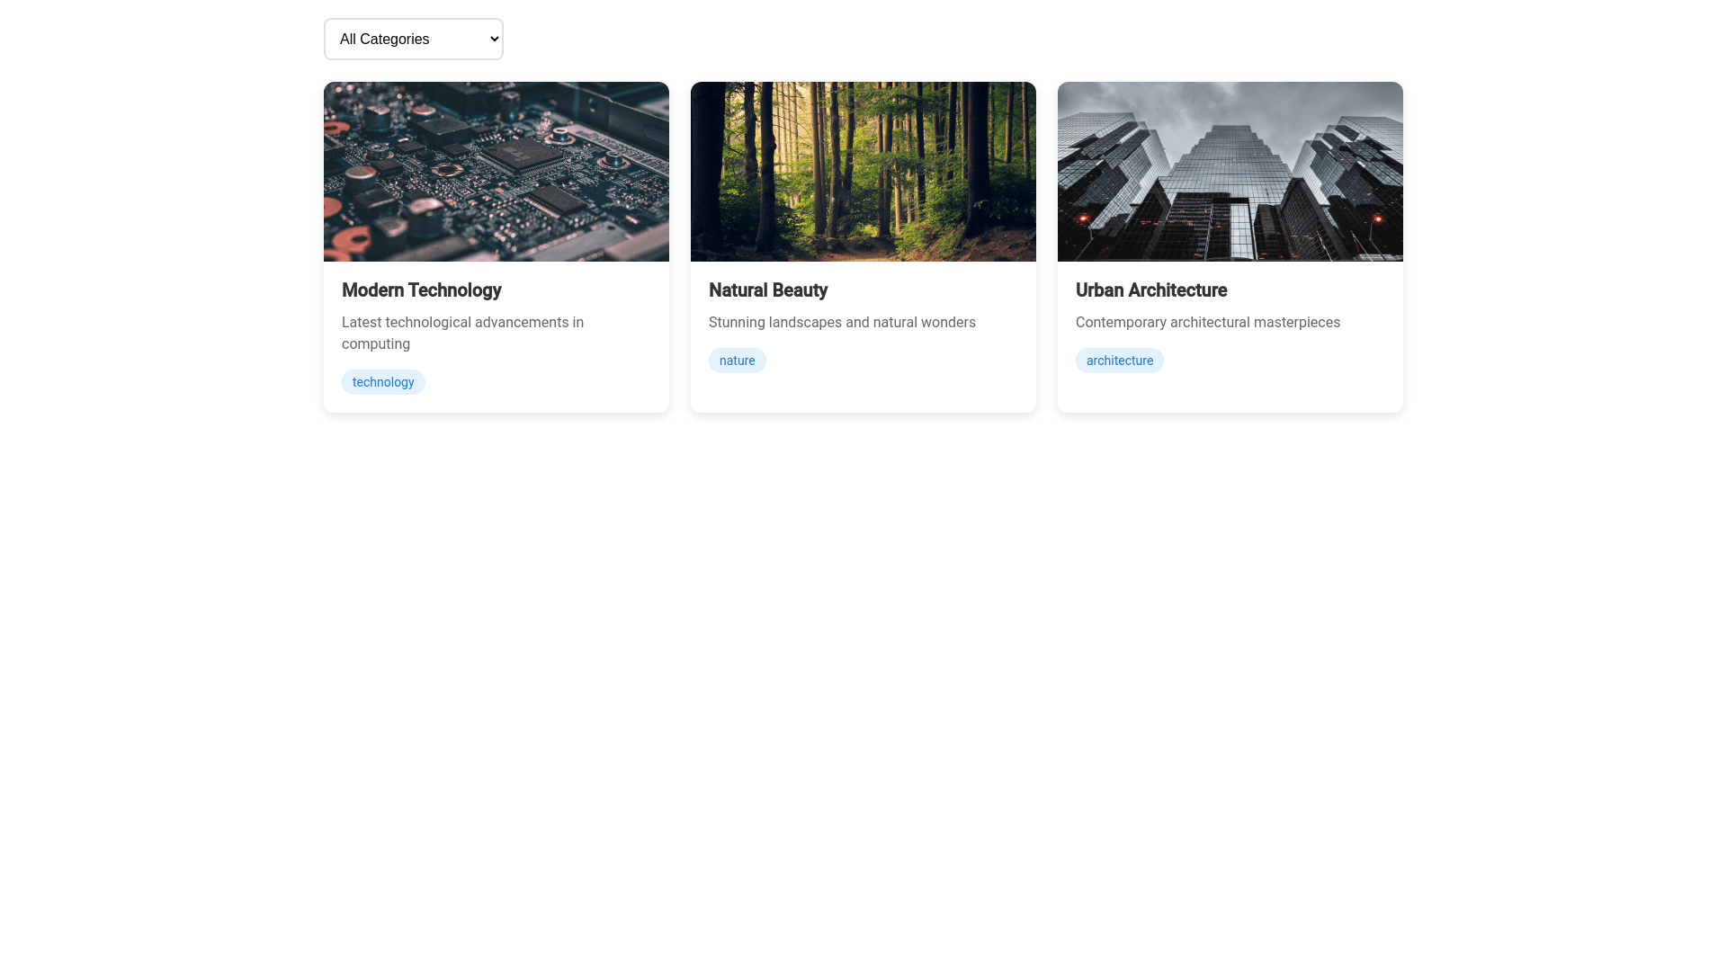Filter posts by clicking the nature pill badge
Viewport: 1727px width, 971px height.
pyautogui.click(x=737, y=360)
